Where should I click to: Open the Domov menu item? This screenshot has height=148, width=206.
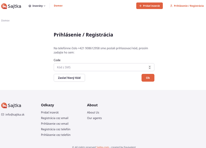point(58,6)
